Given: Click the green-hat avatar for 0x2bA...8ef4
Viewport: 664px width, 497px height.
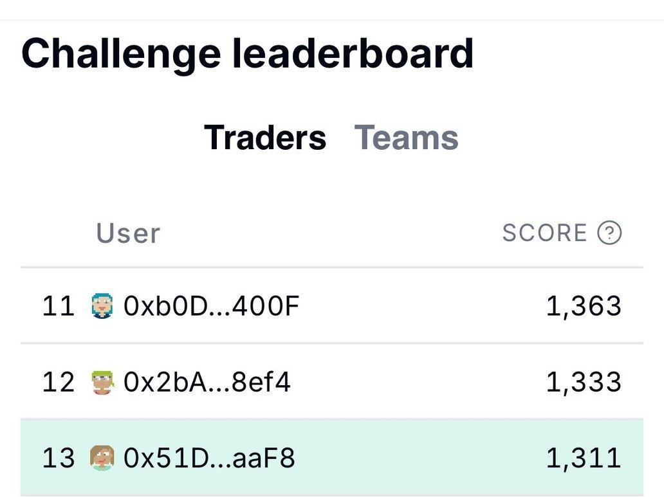Looking at the screenshot, I should [x=102, y=383].
